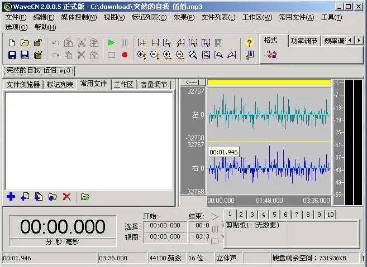The width and height of the screenshot is (367, 267).
Task: Click the zoom-out icon with horizontal yellow arrow
Action: click(180, 55)
